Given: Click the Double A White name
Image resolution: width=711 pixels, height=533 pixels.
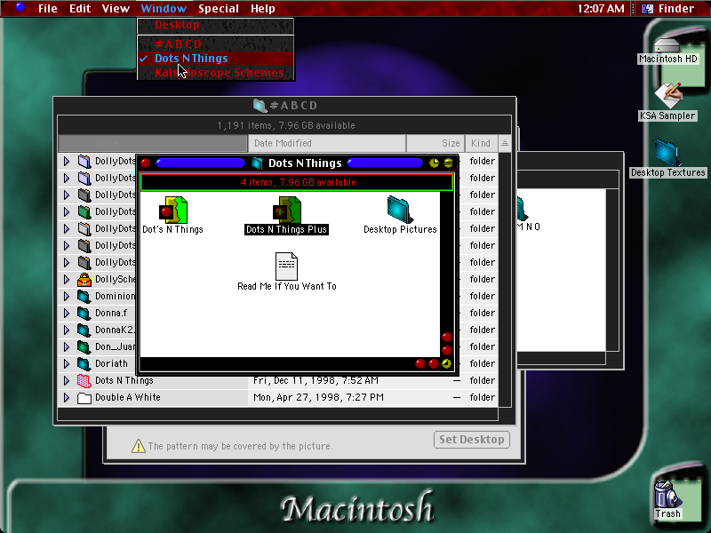Looking at the screenshot, I should [128, 397].
